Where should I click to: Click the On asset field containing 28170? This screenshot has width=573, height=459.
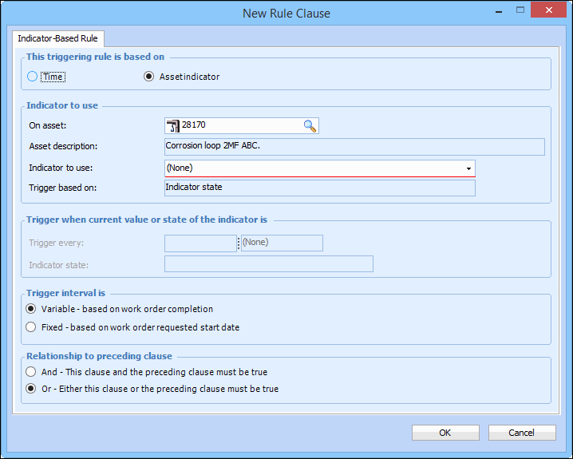(x=239, y=125)
